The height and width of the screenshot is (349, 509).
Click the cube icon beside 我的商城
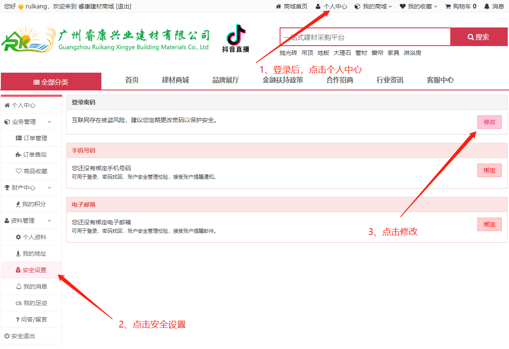(357, 6)
